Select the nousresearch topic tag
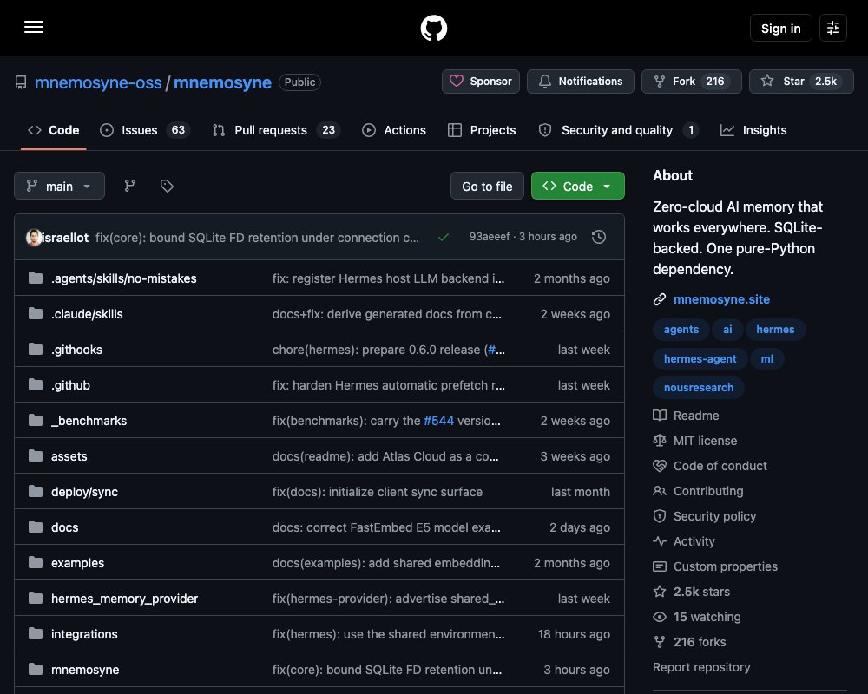The image size is (868, 694). (x=699, y=388)
